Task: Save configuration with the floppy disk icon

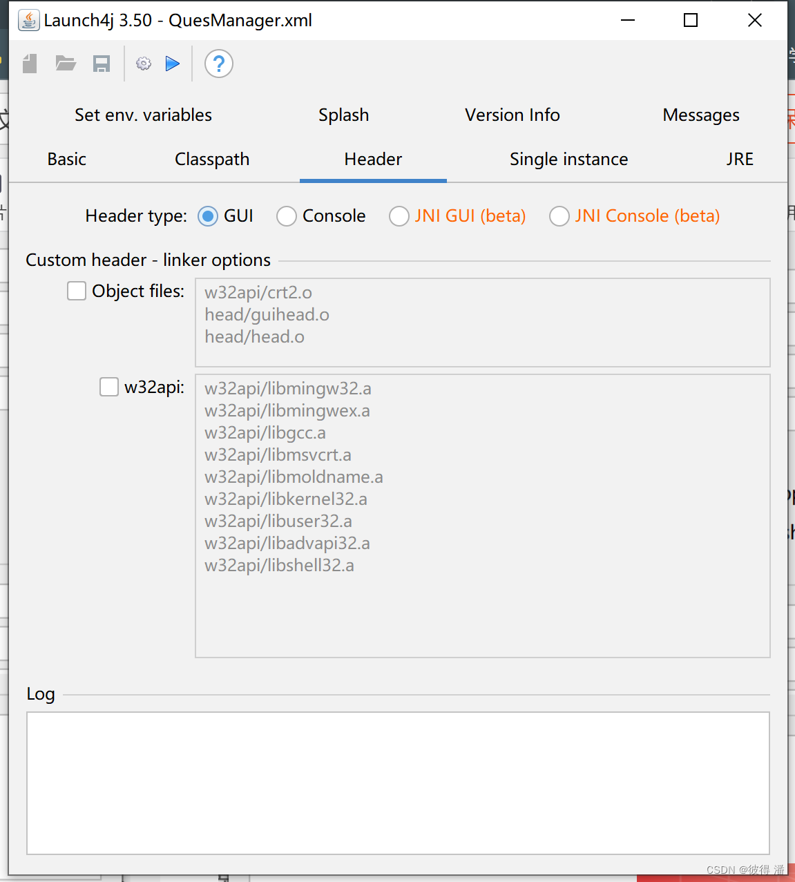Action: point(102,64)
